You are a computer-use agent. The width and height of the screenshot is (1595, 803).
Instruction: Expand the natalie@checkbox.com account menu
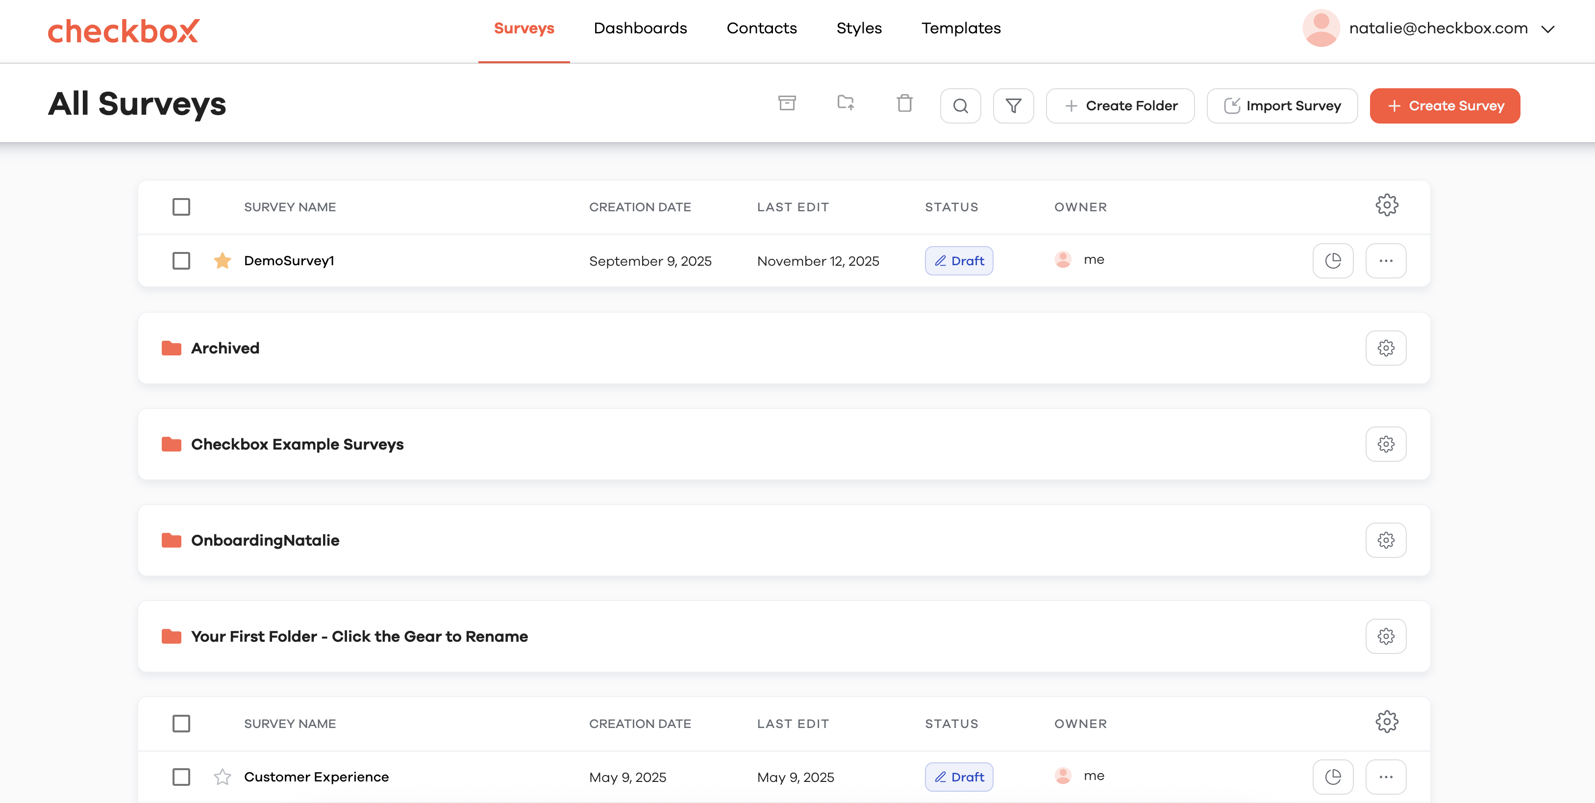1547,28
